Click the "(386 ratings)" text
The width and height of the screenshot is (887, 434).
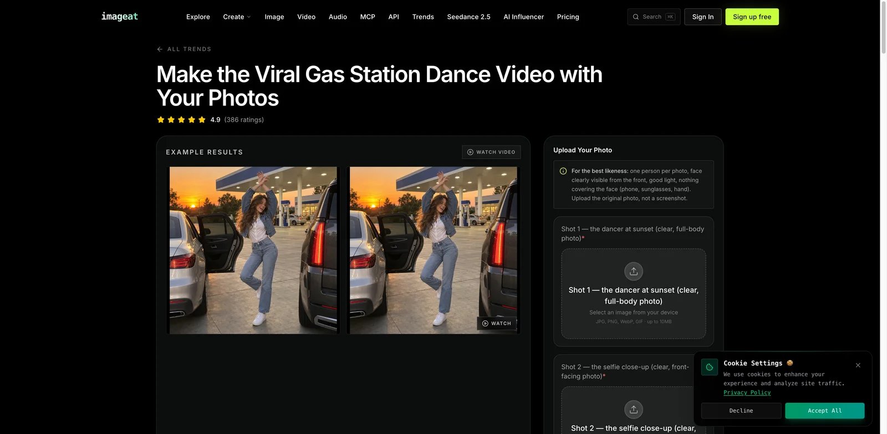(x=244, y=120)
